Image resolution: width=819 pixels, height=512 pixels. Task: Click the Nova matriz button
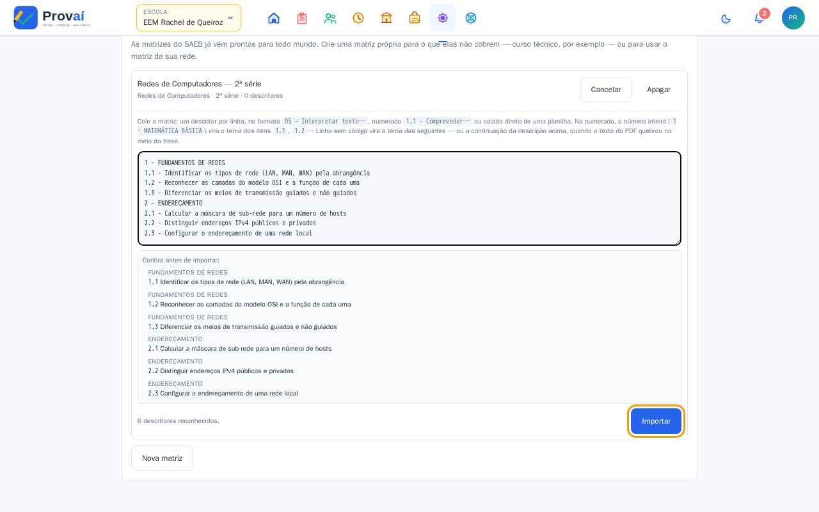[x=162, y=458]
